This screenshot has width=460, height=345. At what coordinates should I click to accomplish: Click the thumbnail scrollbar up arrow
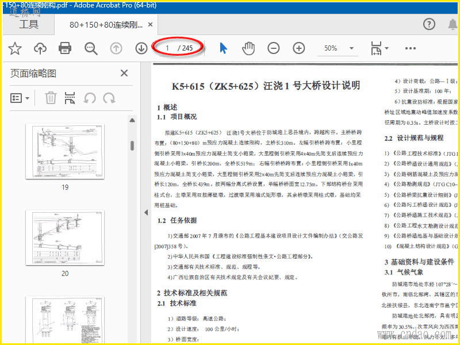coord(132,120)
